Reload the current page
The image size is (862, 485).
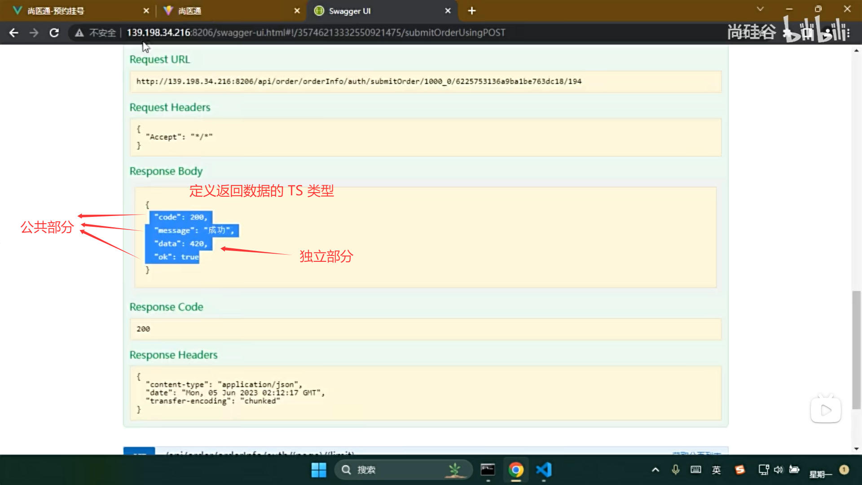(x=54, y=33)
